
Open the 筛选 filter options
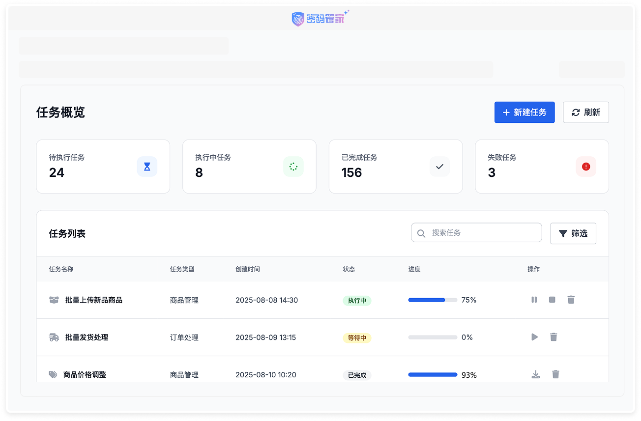573,233
